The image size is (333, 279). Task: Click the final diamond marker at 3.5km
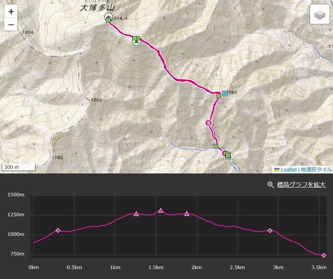324,255
